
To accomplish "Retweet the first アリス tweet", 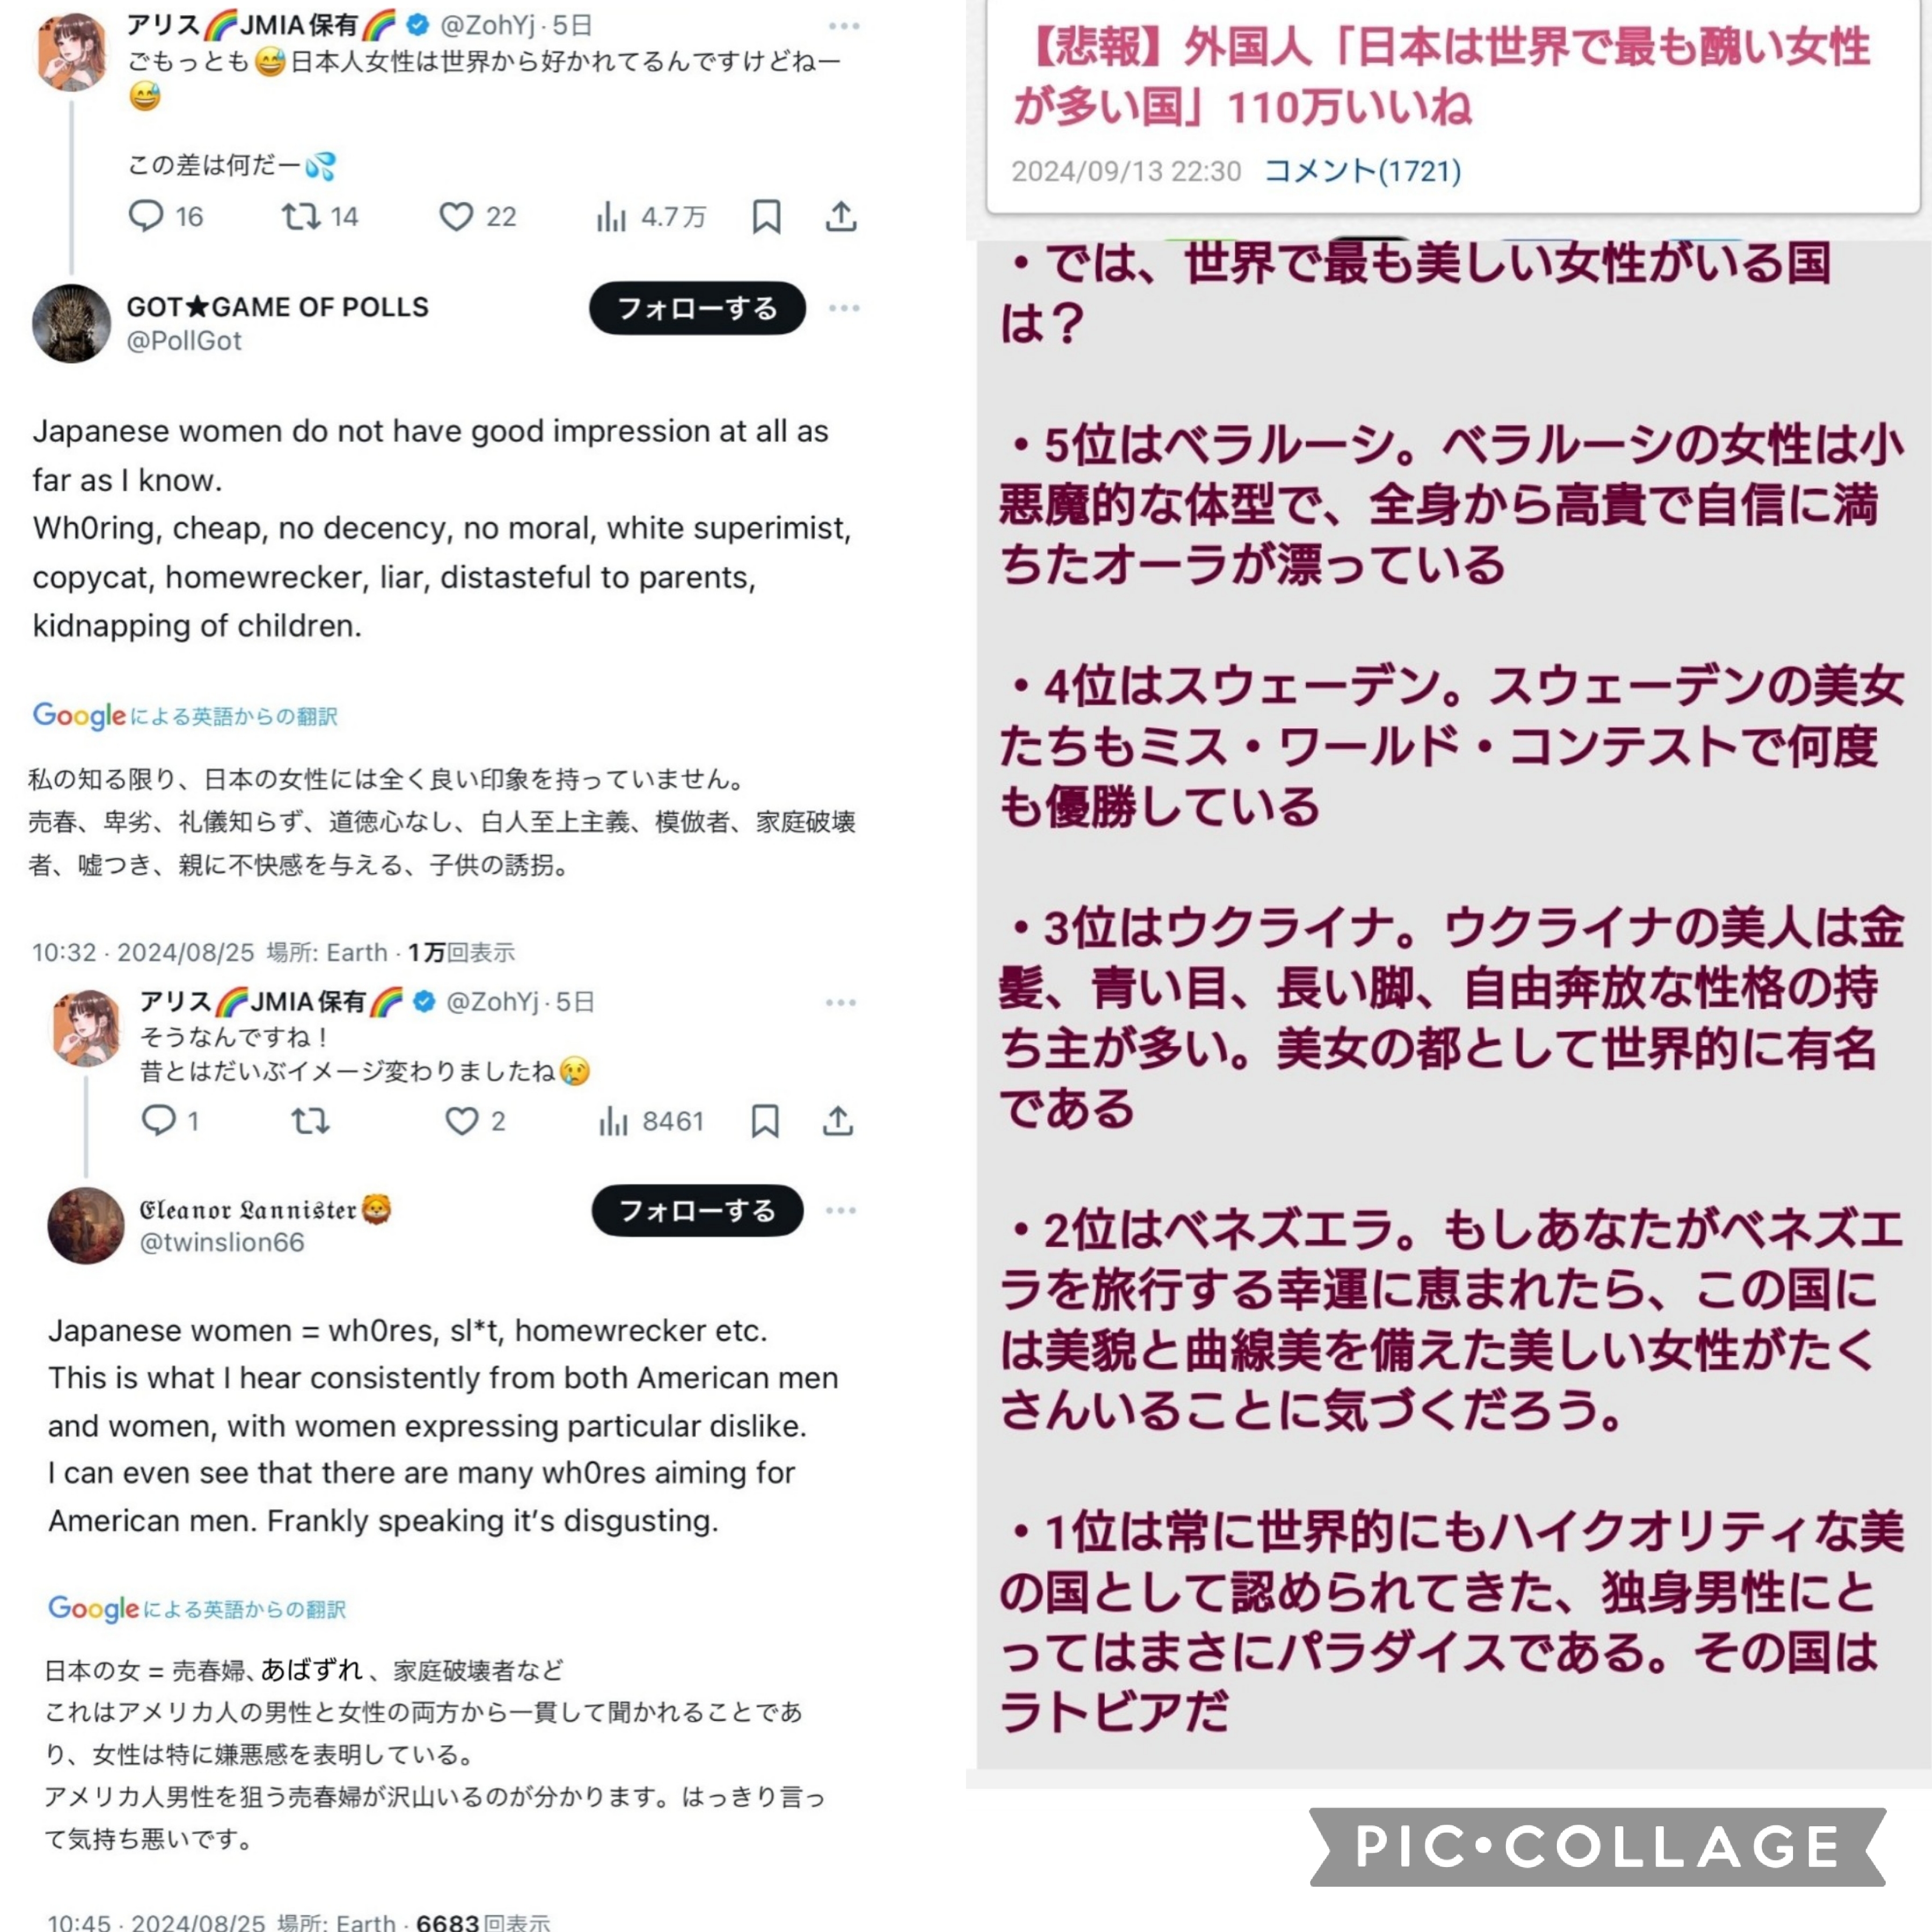I will pyautogui.click(x=319, y=216).
